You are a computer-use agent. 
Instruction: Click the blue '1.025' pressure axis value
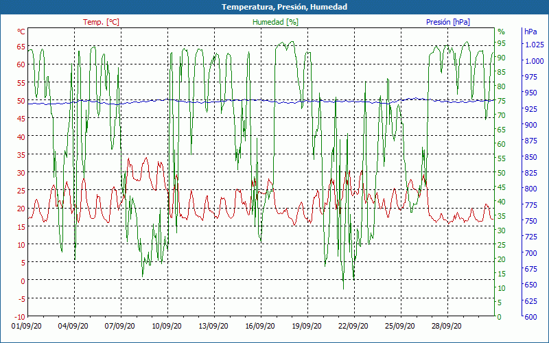535,45
